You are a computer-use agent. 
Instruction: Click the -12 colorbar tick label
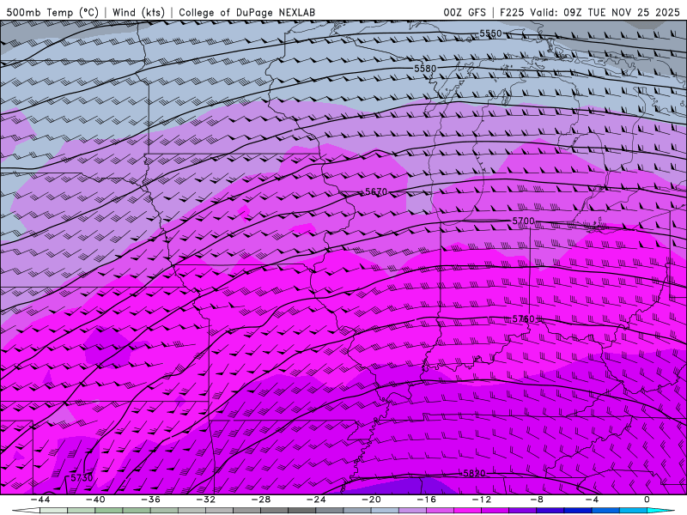tap(482, 500)
